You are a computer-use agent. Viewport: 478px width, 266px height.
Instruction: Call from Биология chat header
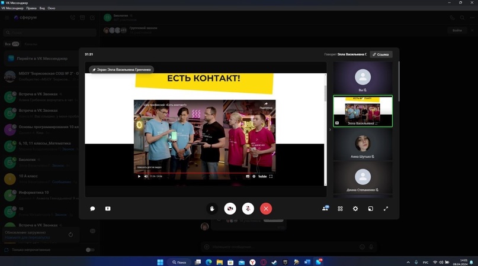coord(452,18)
